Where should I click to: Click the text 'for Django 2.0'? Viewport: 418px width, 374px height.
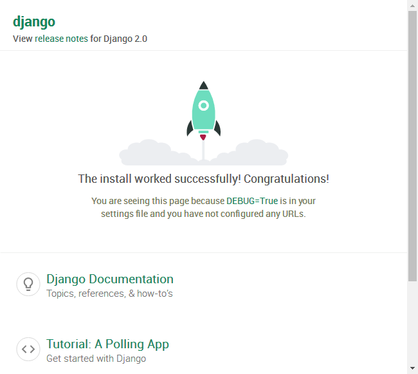(x=118, y=39)
